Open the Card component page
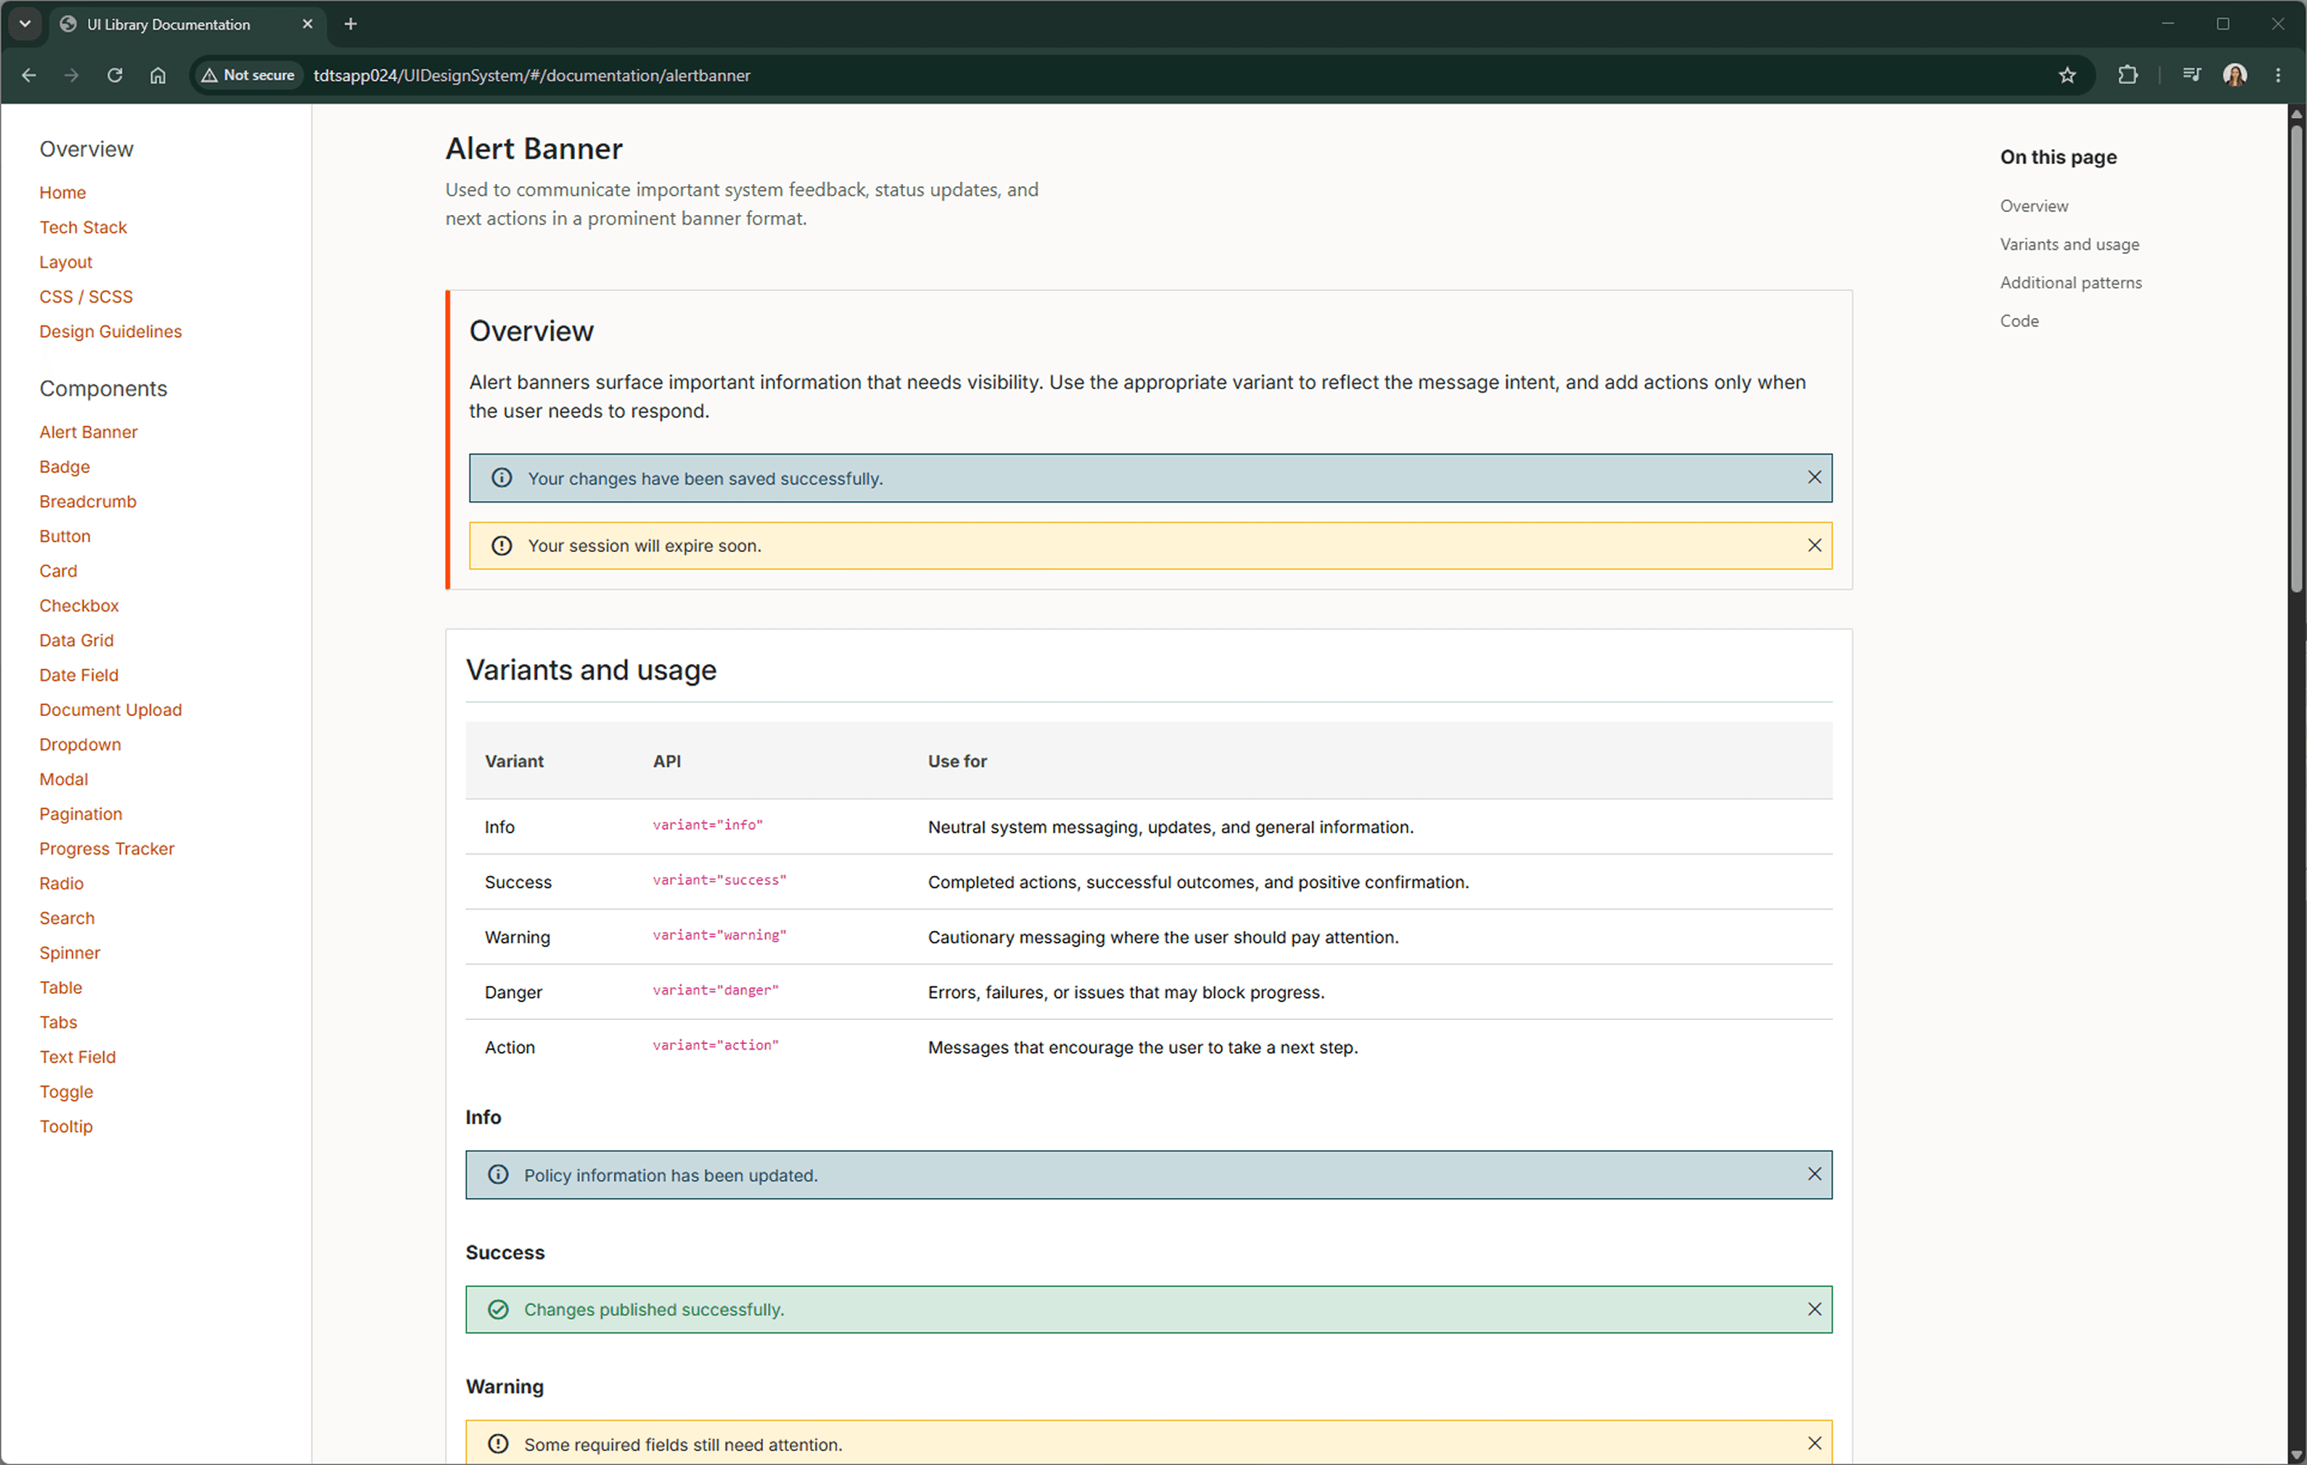 (x=58, y=570)
